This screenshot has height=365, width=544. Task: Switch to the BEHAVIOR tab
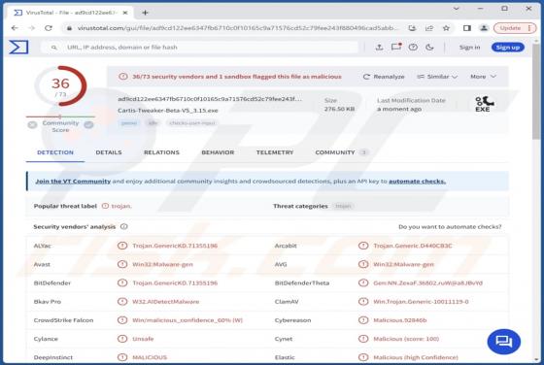pos(218,152)
